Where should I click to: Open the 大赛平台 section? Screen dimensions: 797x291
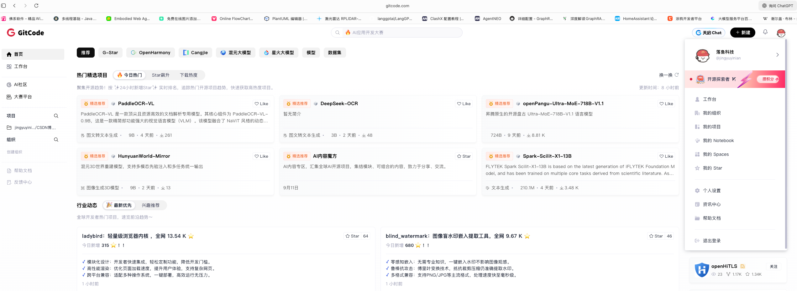(x=23, y=97)
